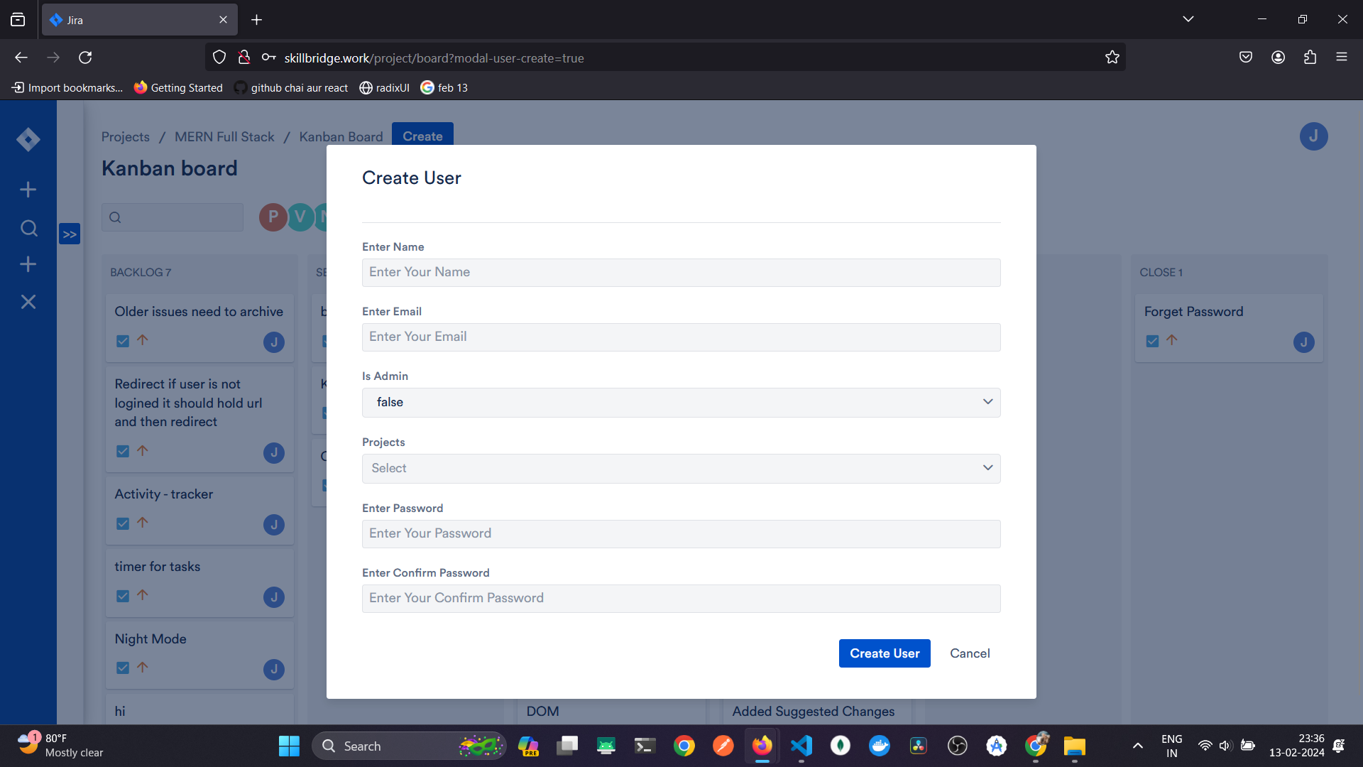Cancel the Create User dialog
This screenshot has height=767, width=1363.
pyautogui.click(x=969, y=653)
